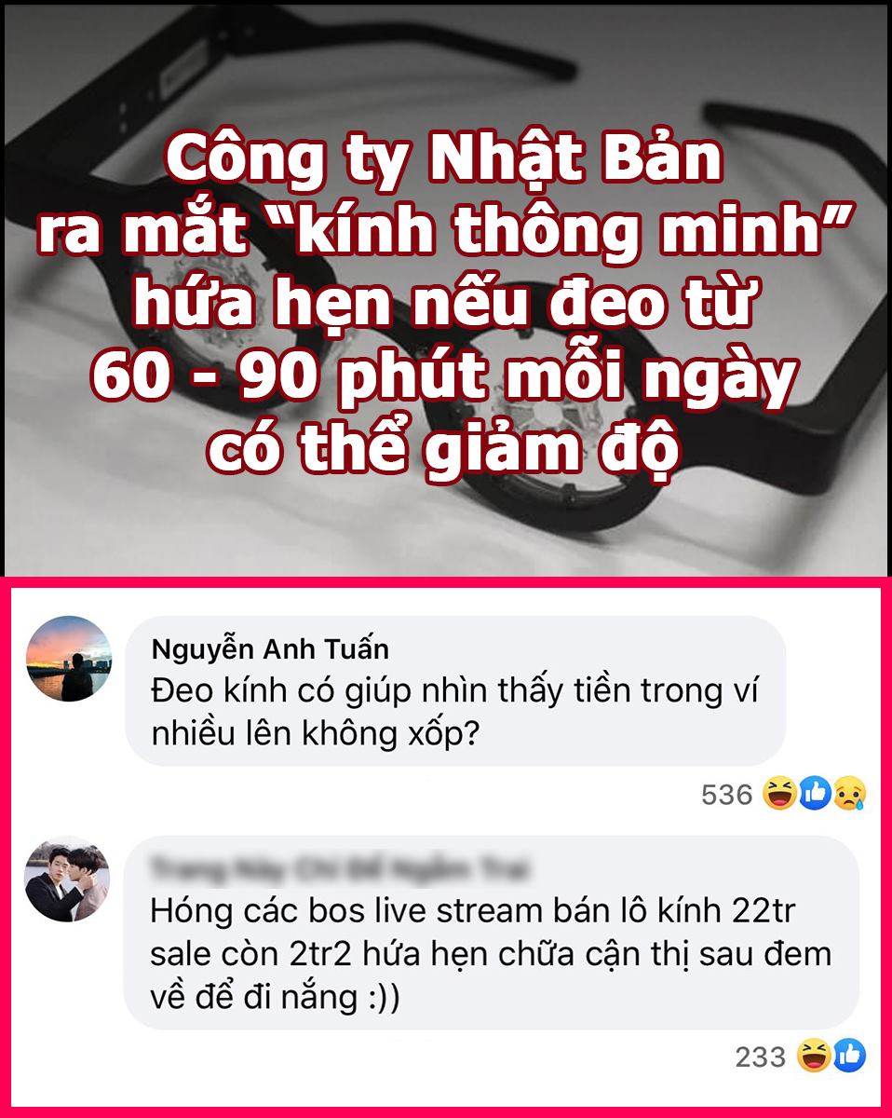
Task: Click the Nguyễn Anh Tuấn commenter name
Action: coord(270,648)
